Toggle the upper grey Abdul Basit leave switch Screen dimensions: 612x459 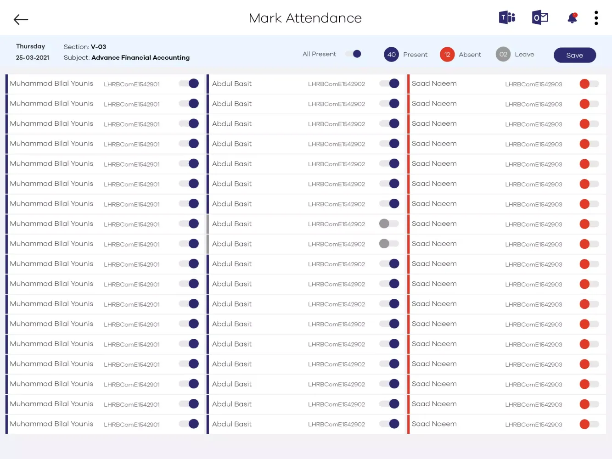pos(389,224)
